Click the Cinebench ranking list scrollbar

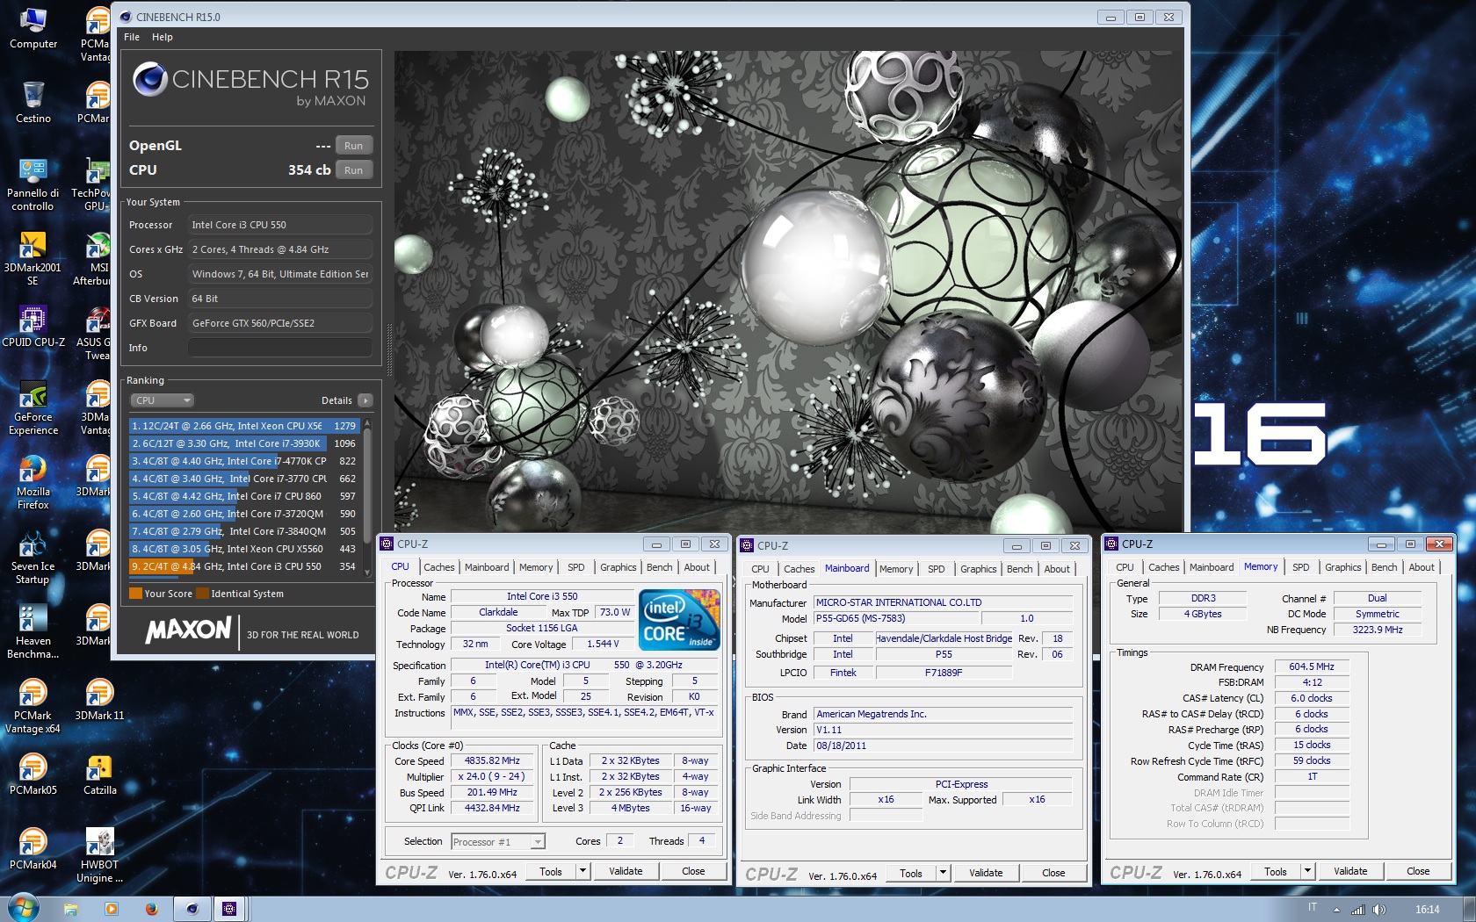pos(367,496)
